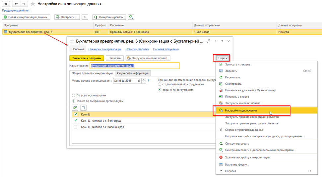Select По всем организациям radio button
The width and height of the screenshot is (322, 177).
74,96
